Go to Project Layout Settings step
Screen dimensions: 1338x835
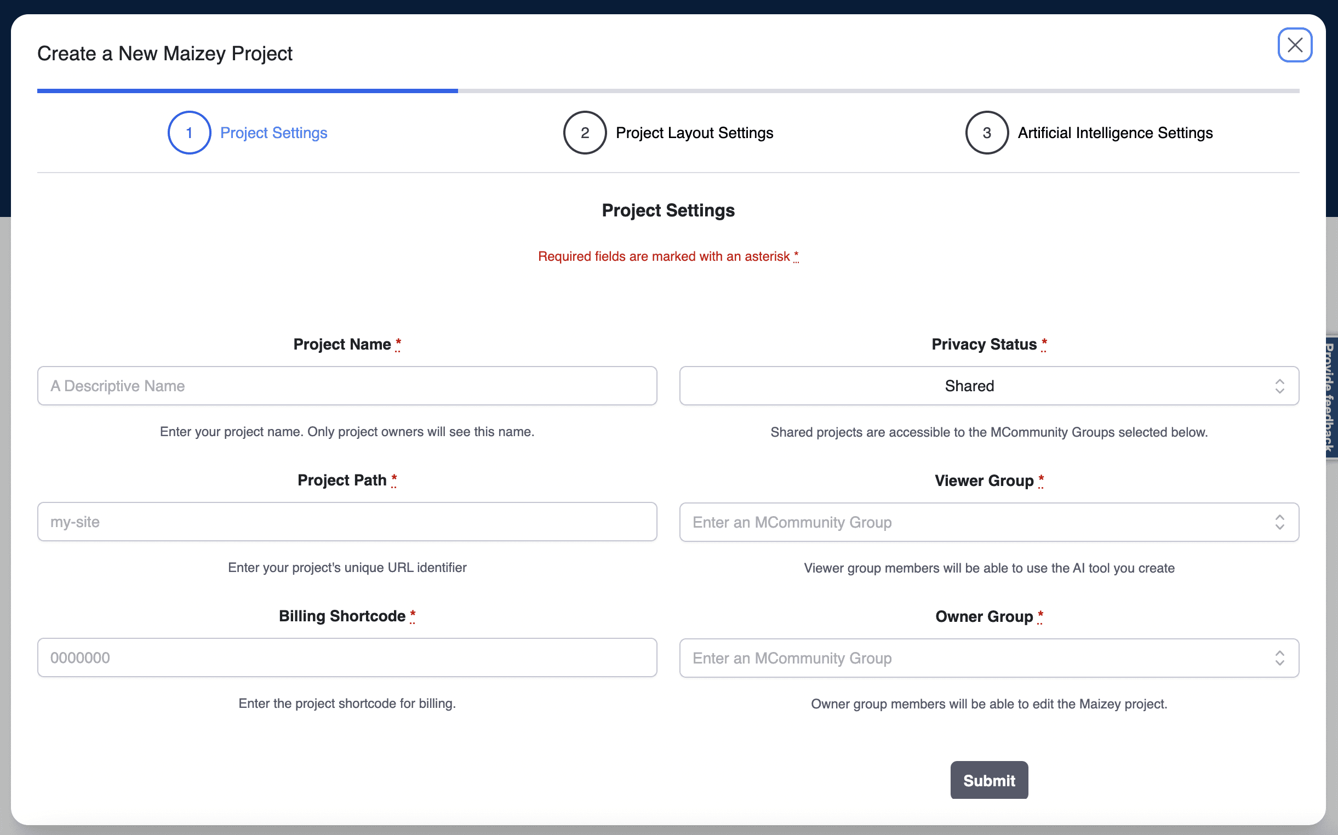click(x=694, y=133)
